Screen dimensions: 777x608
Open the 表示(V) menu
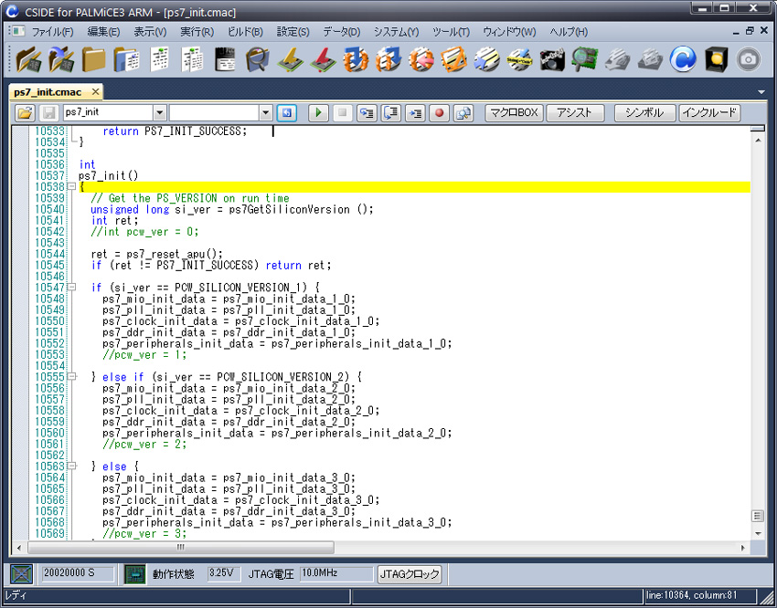[150, 32]
